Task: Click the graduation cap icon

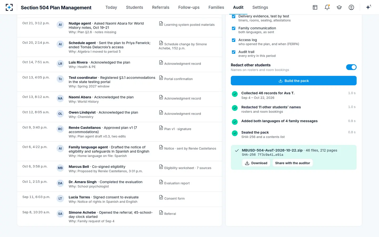Action: pos(339,7)
